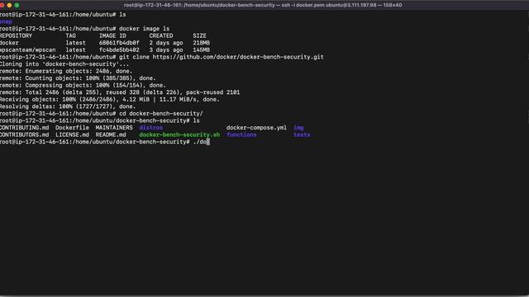Click the yellow minimize window button
This screenshot has width=529, height=297.
9,5
